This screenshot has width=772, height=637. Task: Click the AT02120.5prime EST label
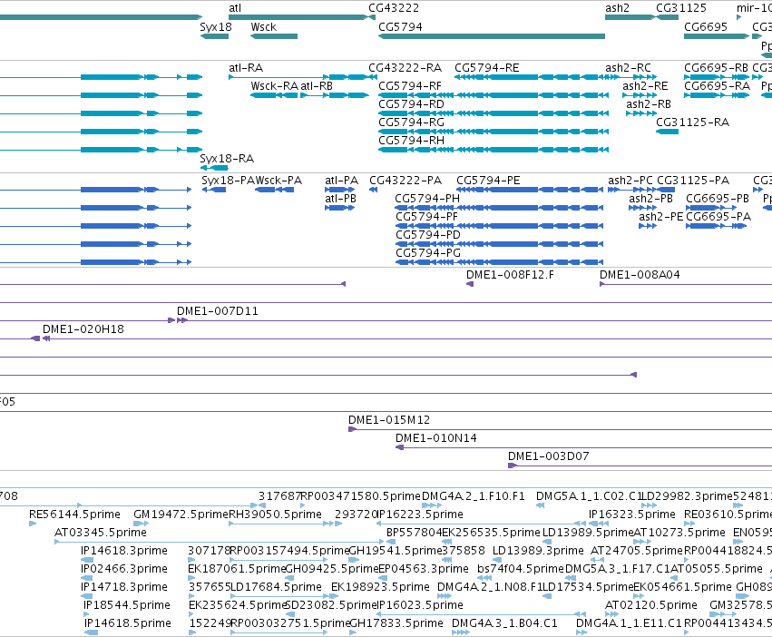click(650, 605)
